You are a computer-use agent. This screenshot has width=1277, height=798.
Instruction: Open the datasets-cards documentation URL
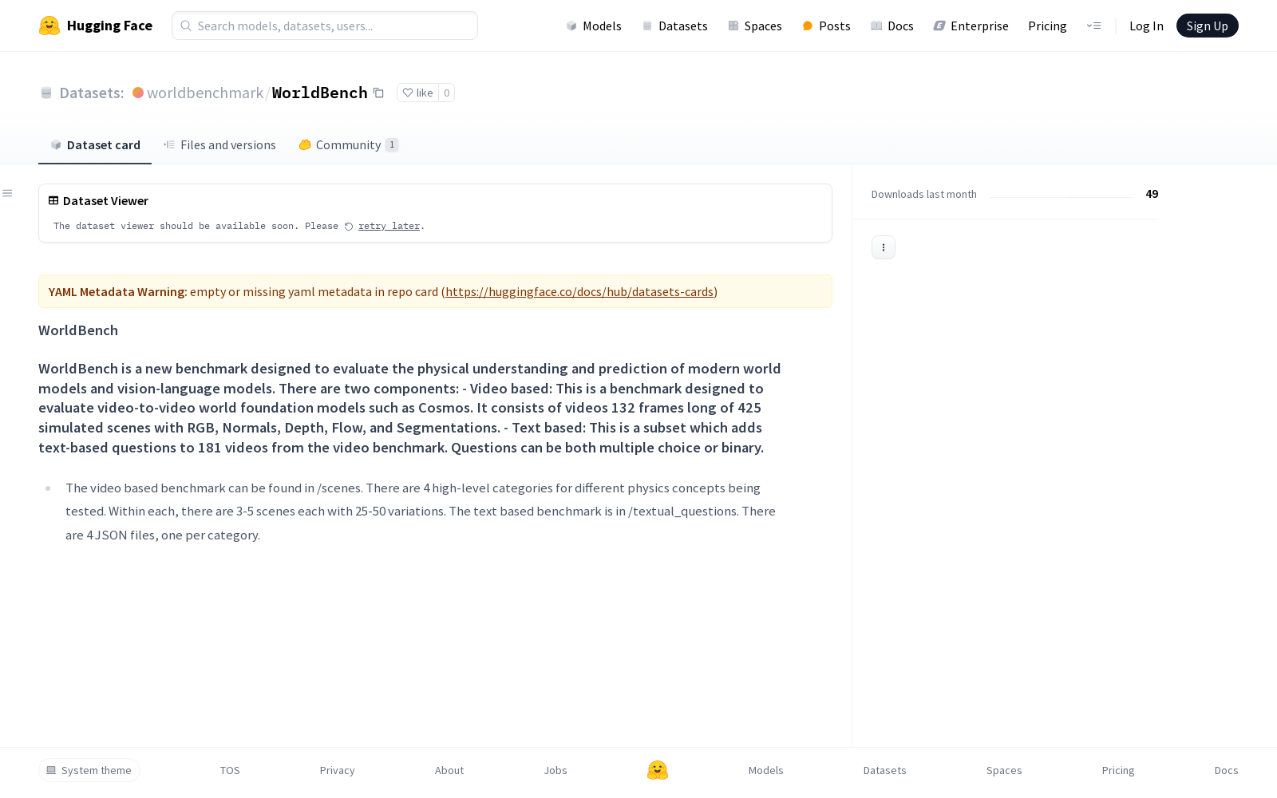click(579, 292)
